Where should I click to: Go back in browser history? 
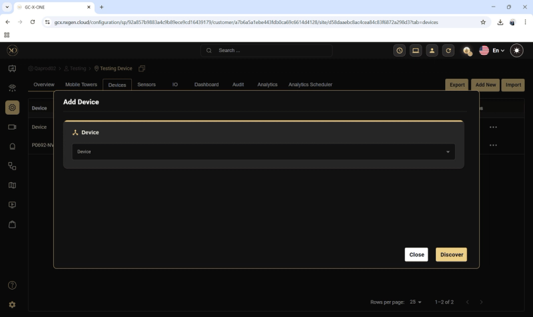[7, 22]
